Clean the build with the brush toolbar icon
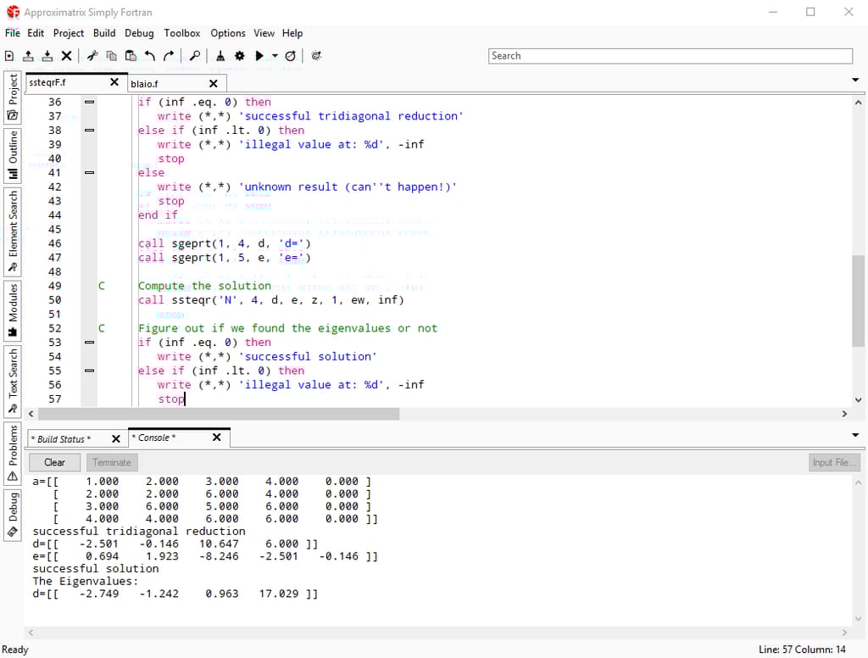Viewport: 868px width, 658px height. click(x=221, y=56)
